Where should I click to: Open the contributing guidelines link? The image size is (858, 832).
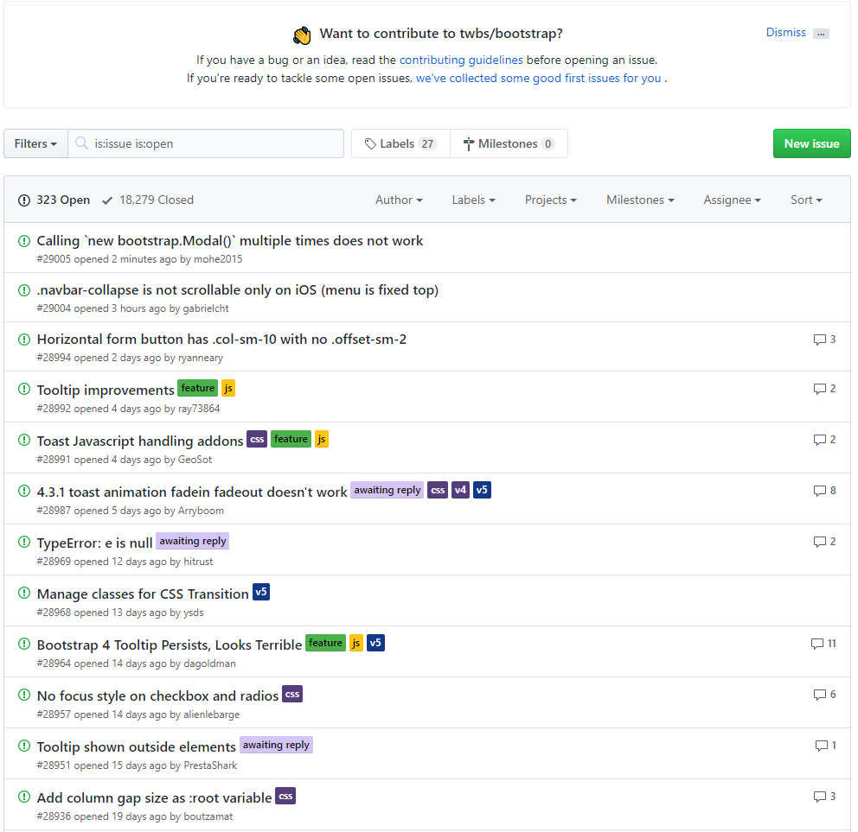pyautogui.click(x=461, y=60)
